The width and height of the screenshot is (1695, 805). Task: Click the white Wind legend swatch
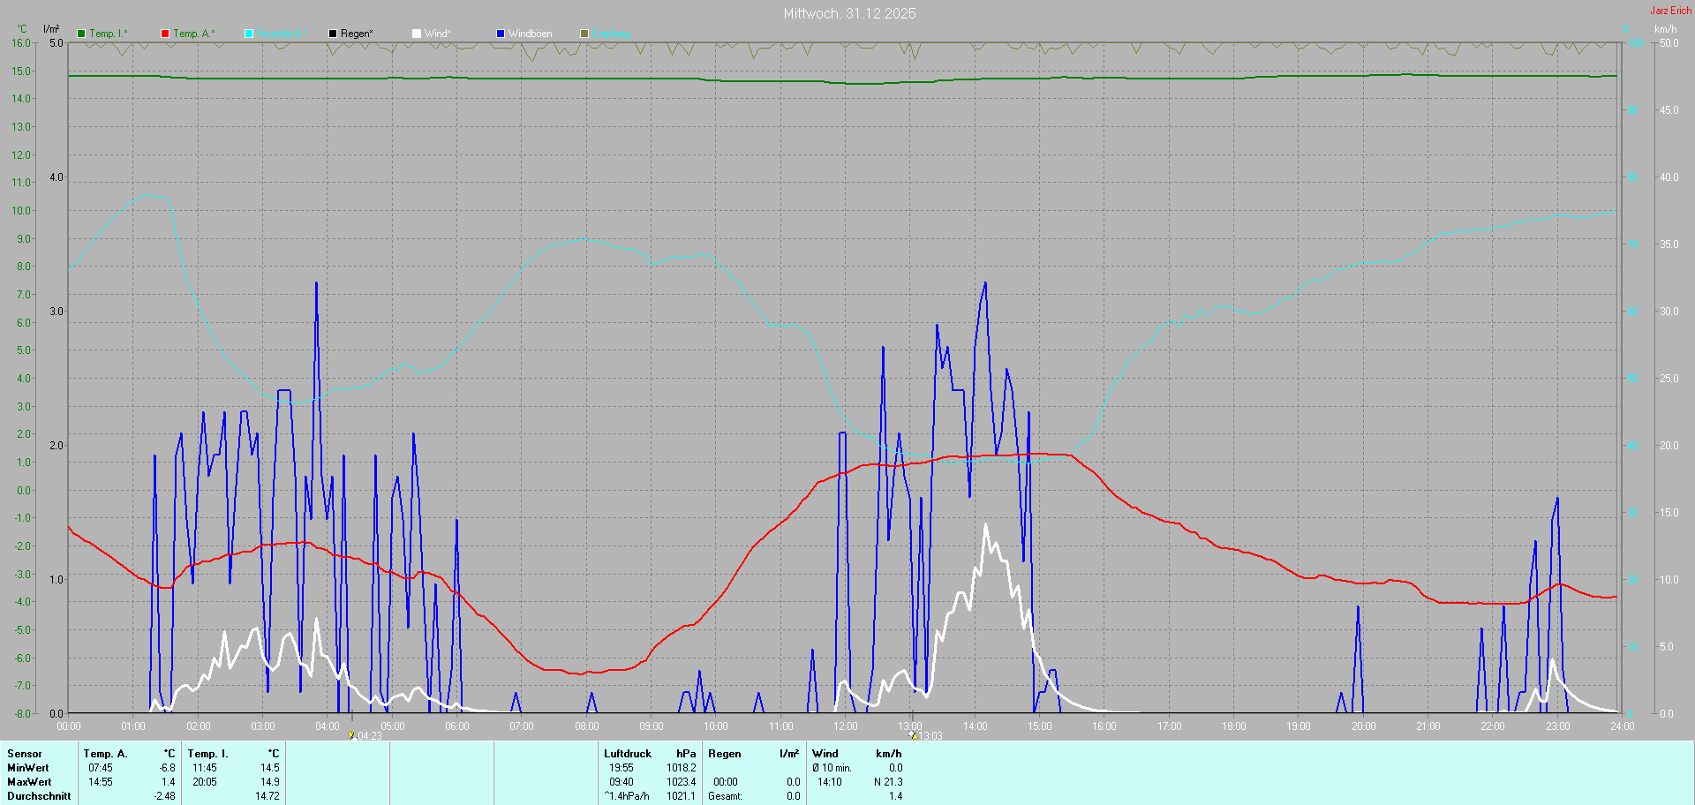click(x=417, y=34)
